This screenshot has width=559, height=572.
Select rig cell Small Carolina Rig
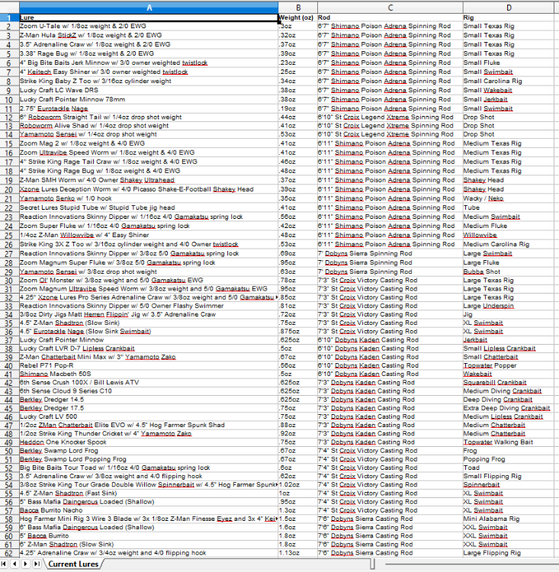tap(509, 81)
